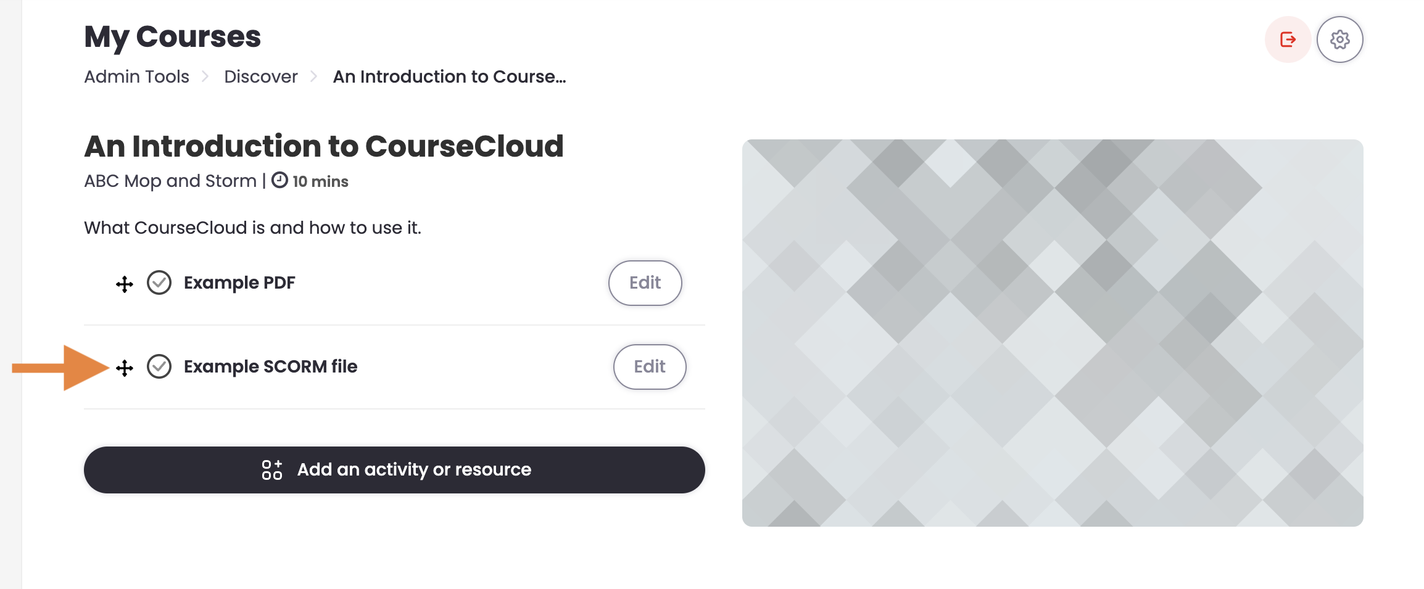Click the red logout icon
1424x589 pixels.
[1288, 39]
